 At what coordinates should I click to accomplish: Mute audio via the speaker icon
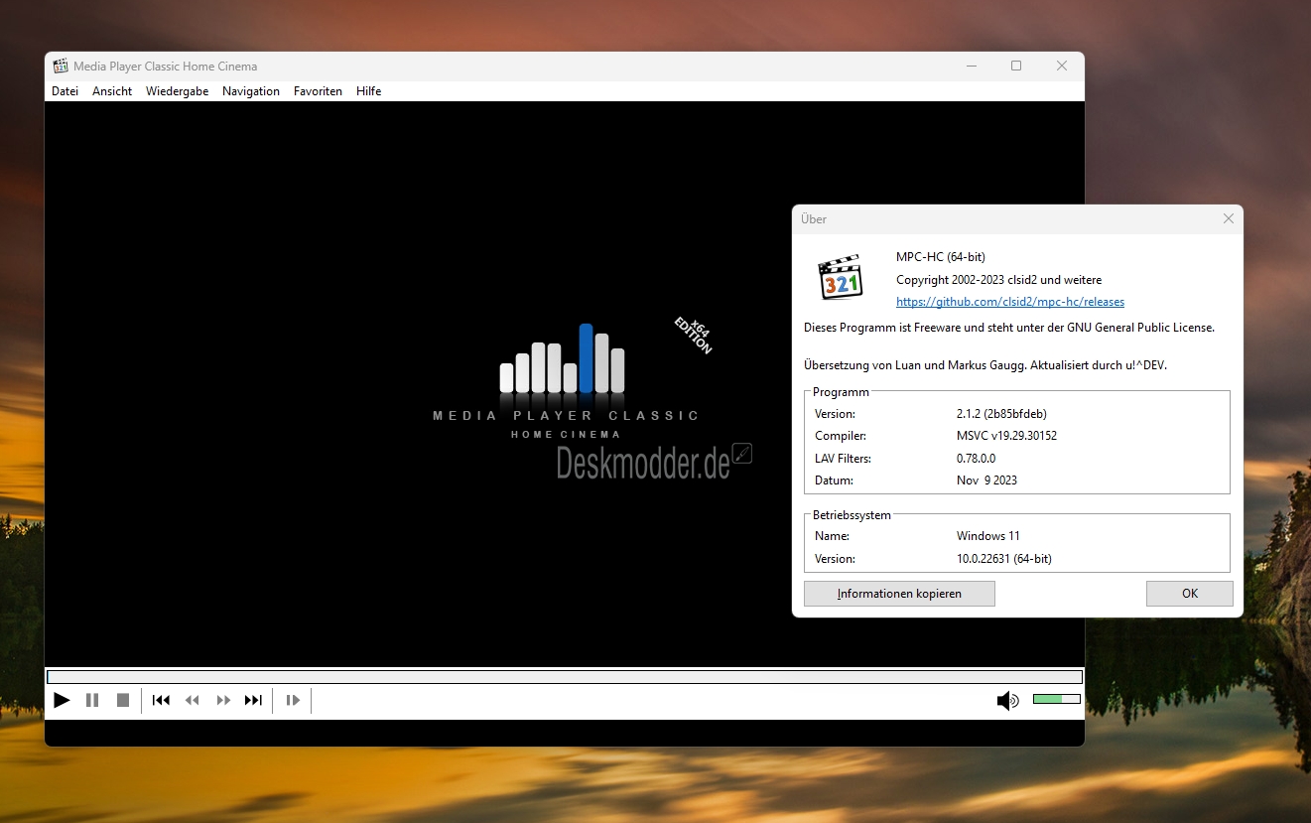coord(1007,701)
